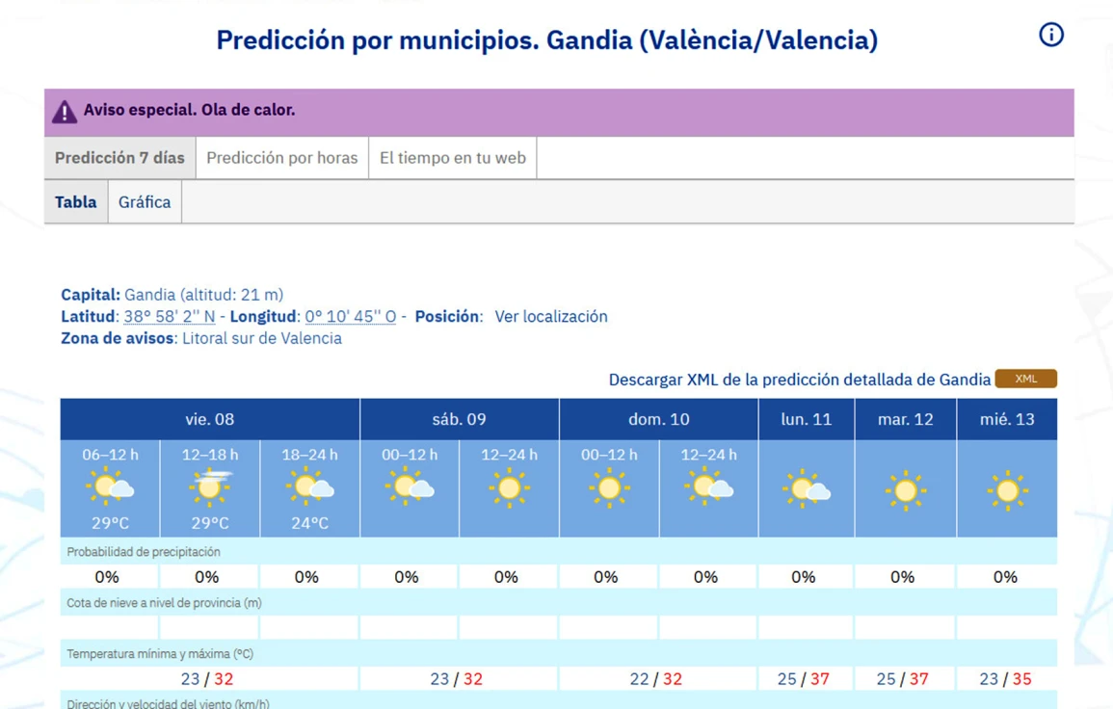Click the page title Predicción por municipios. Gandia
Screen dimensions: 1113x709
tap(546, 40)
